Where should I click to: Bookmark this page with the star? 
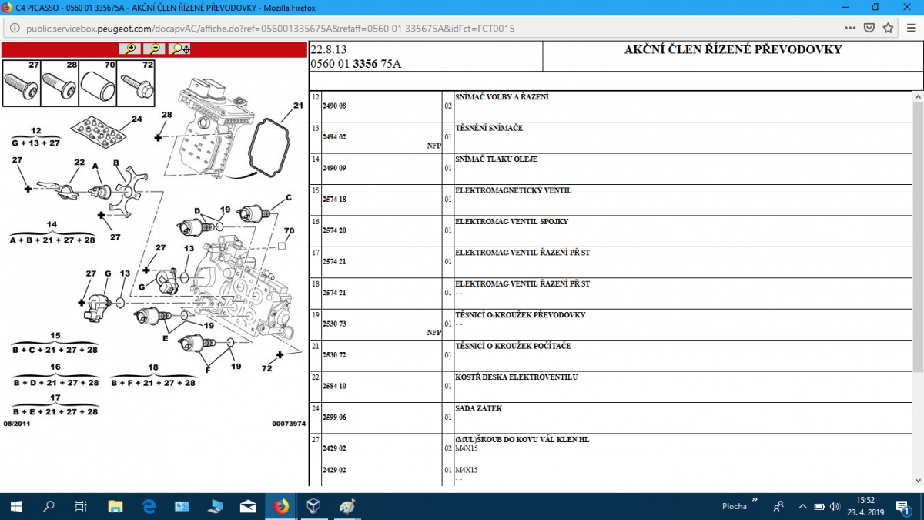click(x=888, y=28)
